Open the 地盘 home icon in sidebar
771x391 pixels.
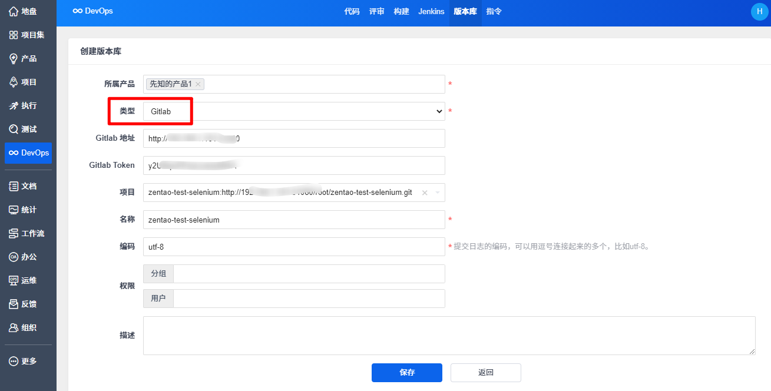tap(14, 11)
